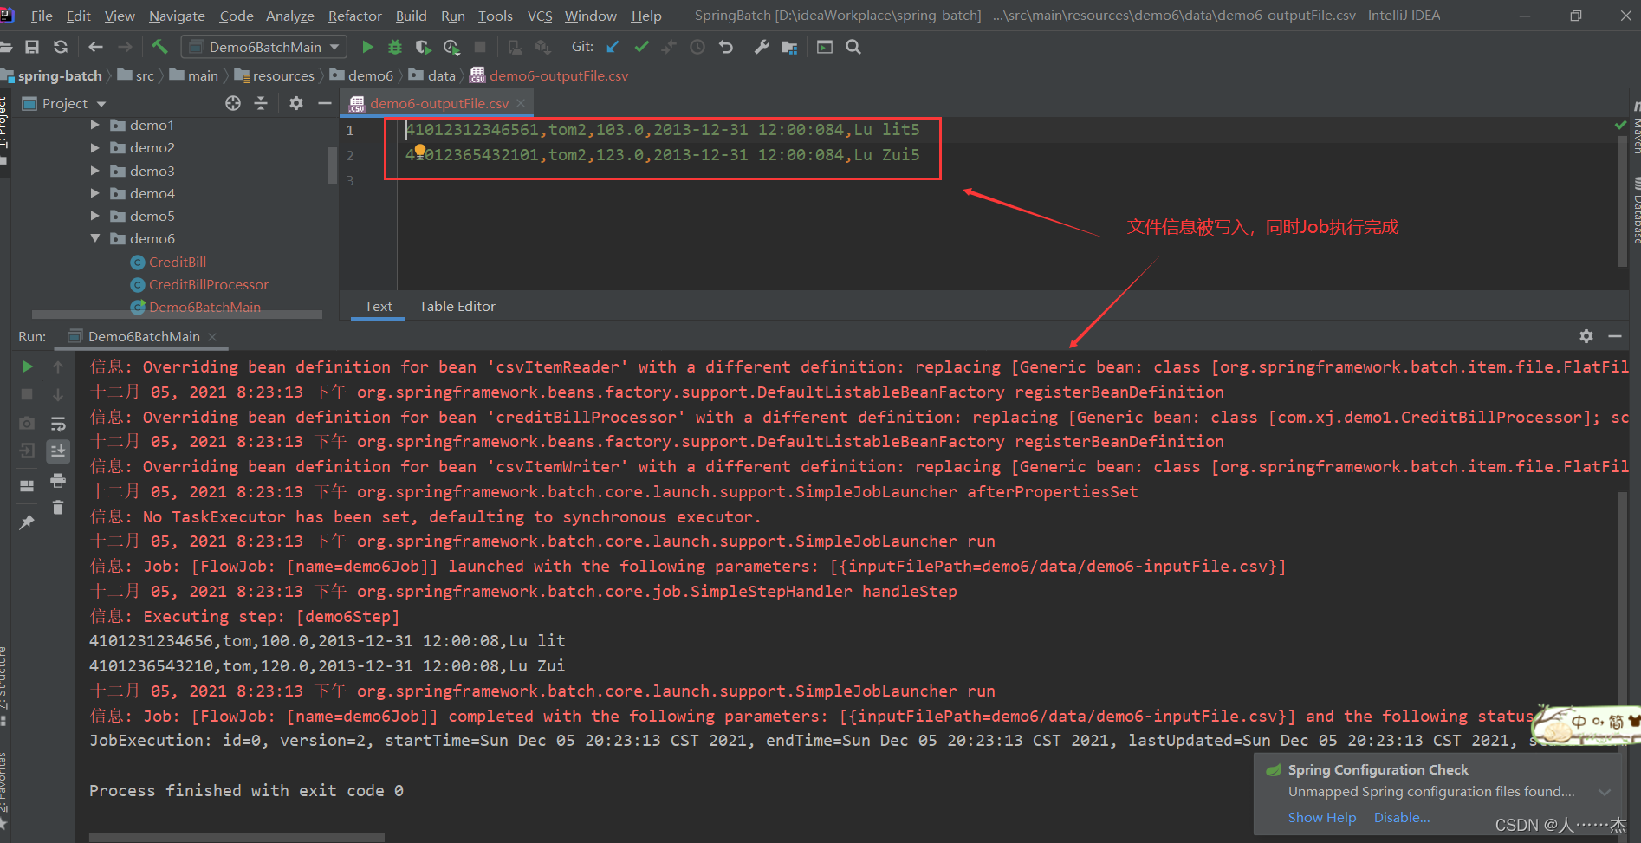The image size is (1641, 843).
Task: Click the Git update project arrow
Action: point(613,47)
